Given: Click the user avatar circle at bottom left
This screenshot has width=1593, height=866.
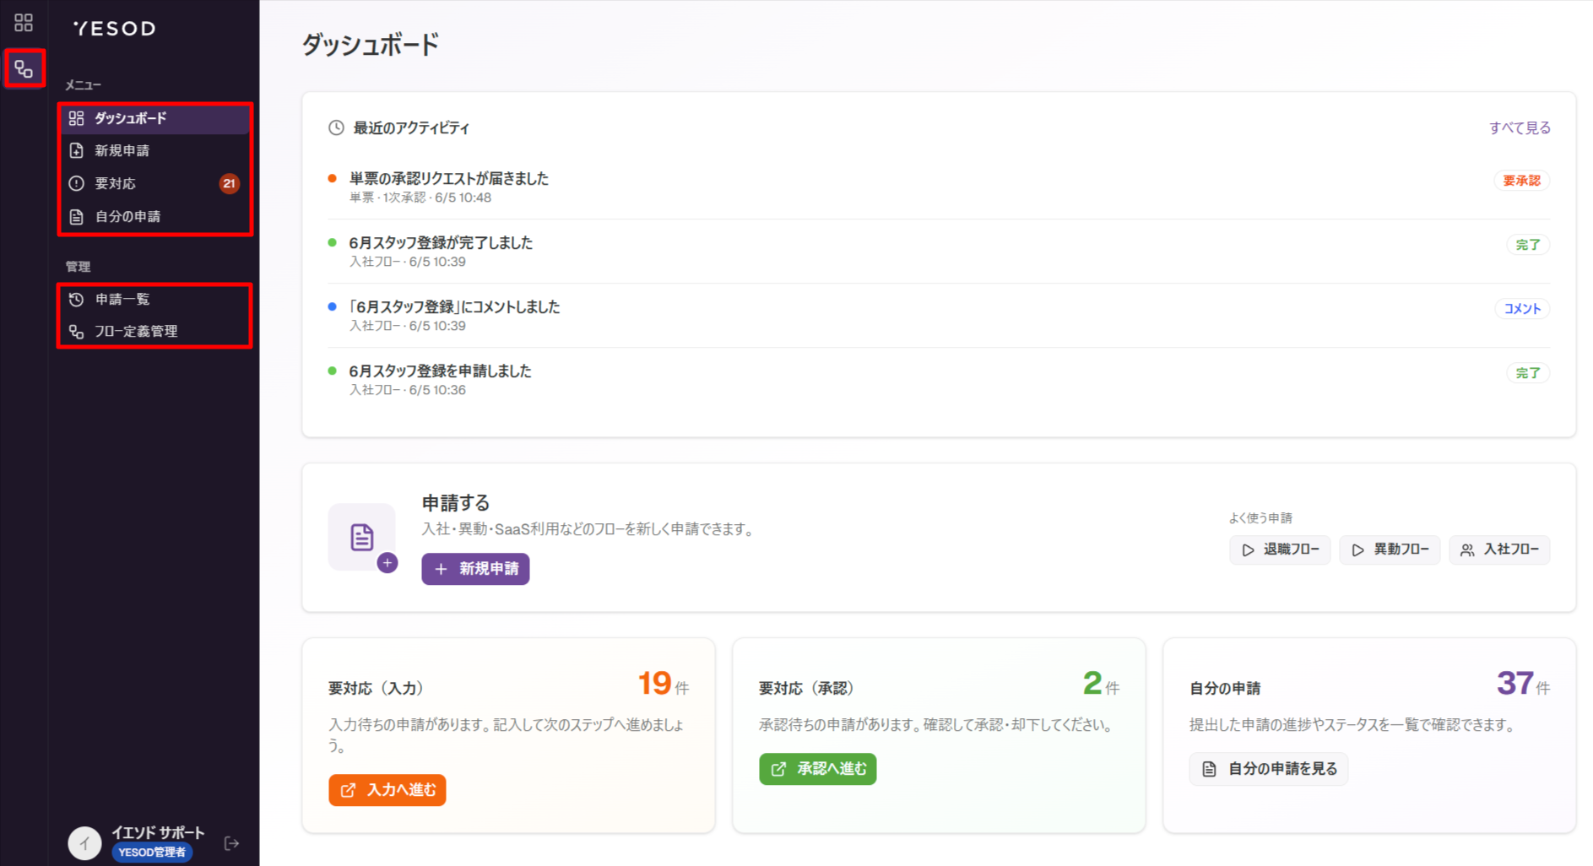Looking at the screenshot, I should point(84,842).
